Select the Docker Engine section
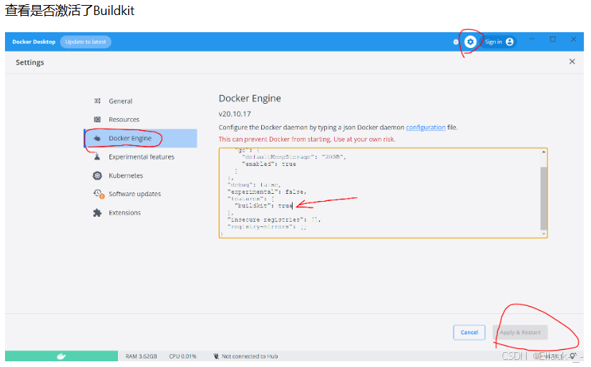Image resolution: width=591 pixels, height=367 pixels. coord(140,138)
